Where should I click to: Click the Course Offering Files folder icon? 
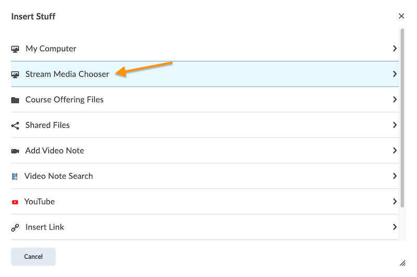(15, 100)
